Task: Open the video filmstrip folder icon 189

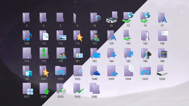Action: coord(163,53)
